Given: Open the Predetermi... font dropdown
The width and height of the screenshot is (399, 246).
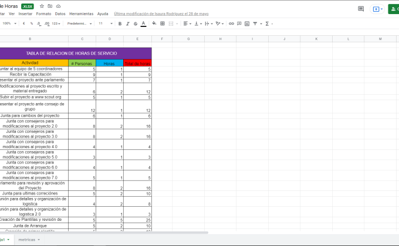Looking at the screenshot, I should tap(79, 23).
